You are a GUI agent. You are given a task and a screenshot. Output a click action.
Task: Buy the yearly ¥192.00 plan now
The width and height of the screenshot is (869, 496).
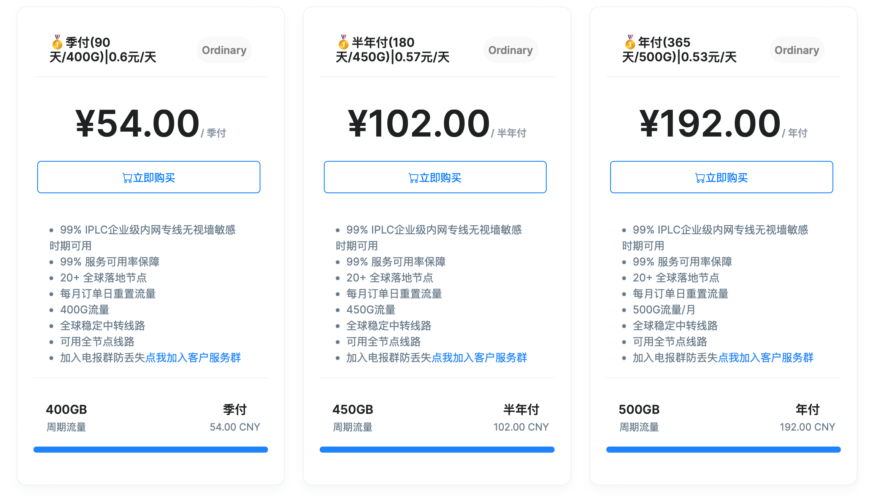coord(722,177)
